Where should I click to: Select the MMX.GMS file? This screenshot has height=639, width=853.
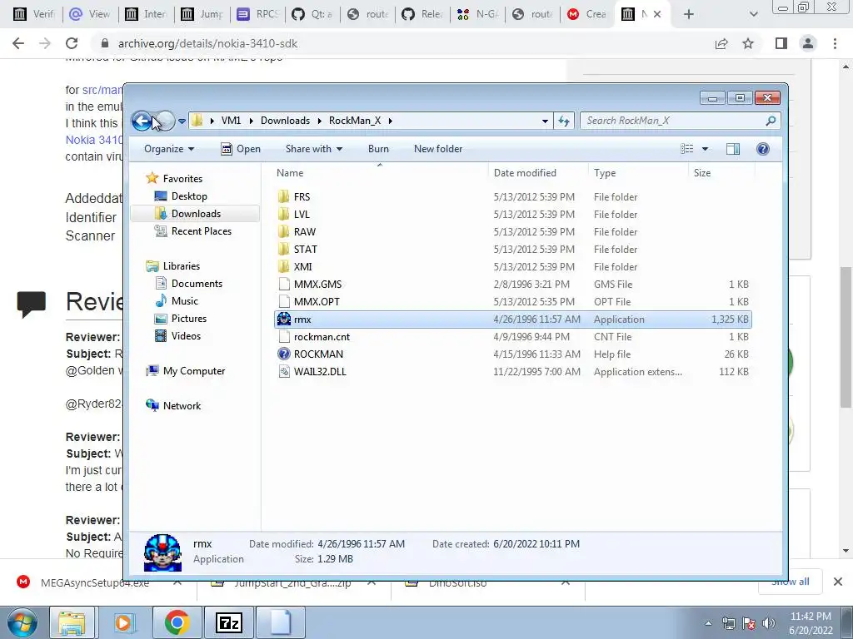pos(512,285)
